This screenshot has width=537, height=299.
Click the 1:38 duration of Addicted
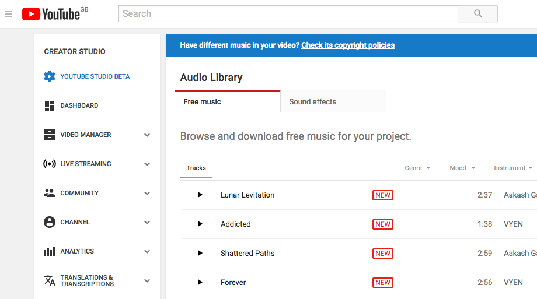[x=484, y=224]
